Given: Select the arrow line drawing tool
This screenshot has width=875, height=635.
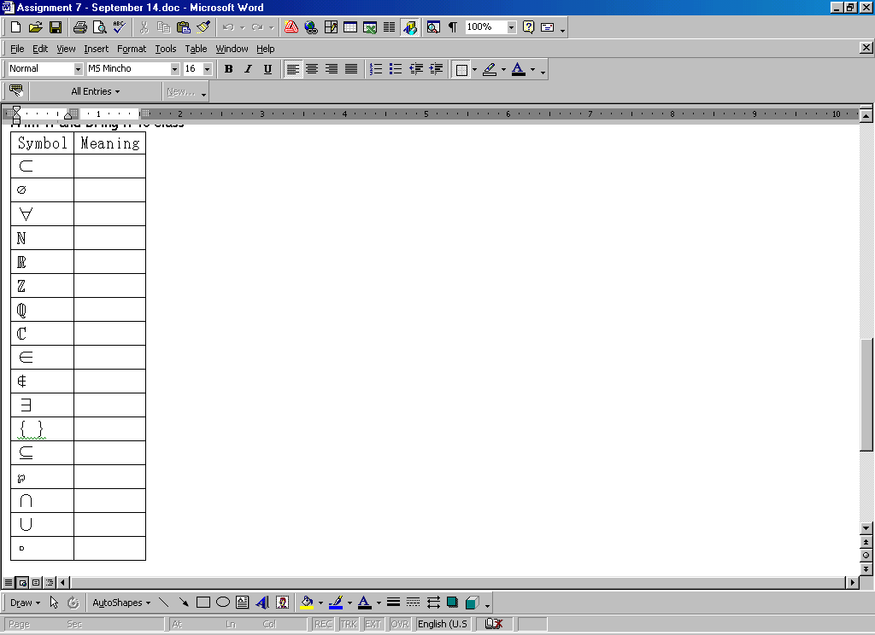Looking at the screenshot, I should point(184,603).
